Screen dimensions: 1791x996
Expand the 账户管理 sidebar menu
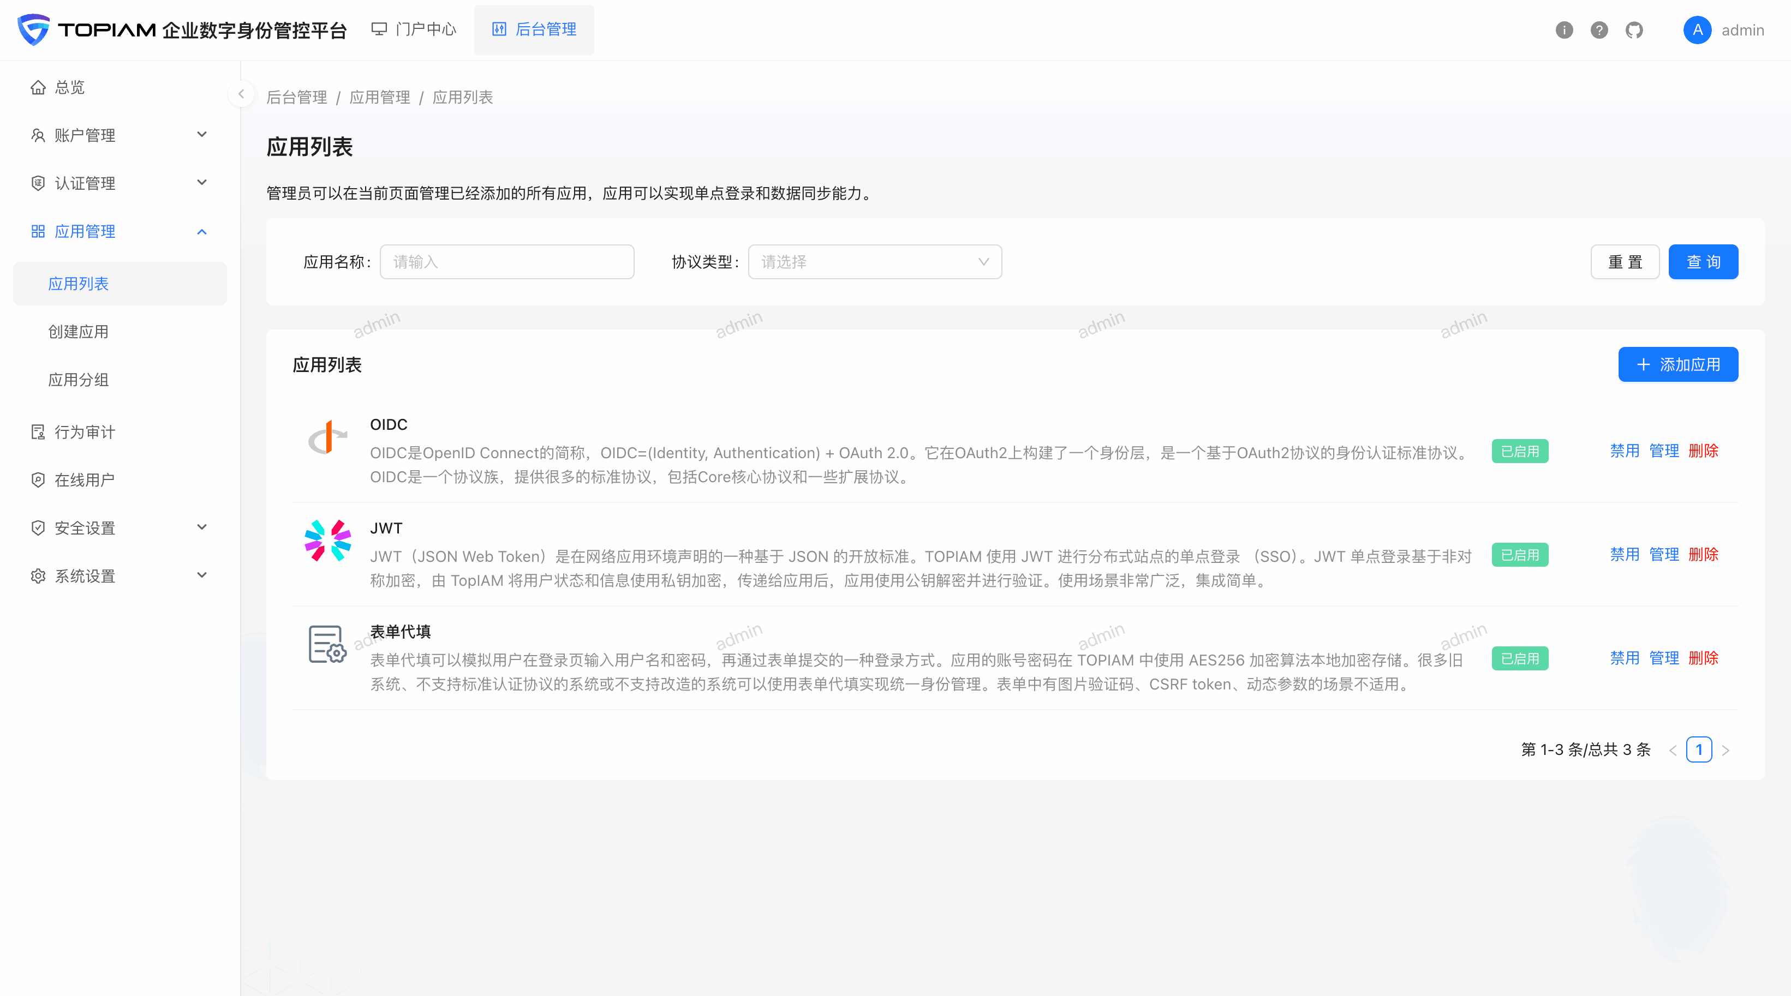pos(120,135)
